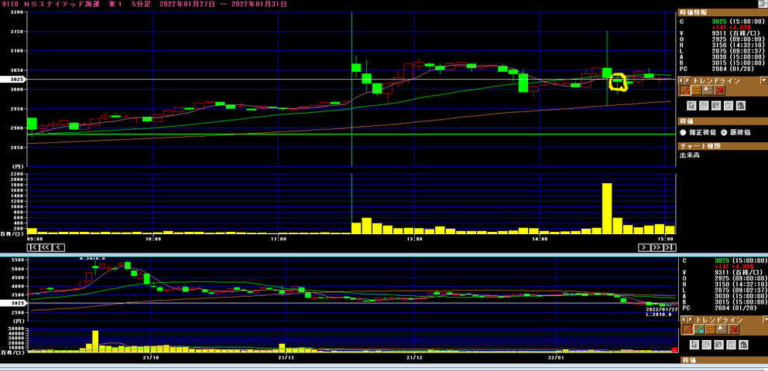Click the 株価 header in upper right panel

pos(722,121)
